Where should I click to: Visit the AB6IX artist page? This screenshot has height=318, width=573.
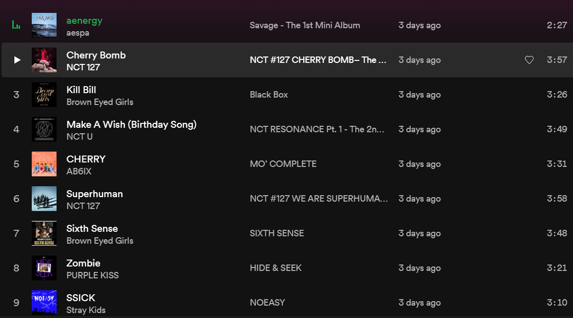pos(79,171)
